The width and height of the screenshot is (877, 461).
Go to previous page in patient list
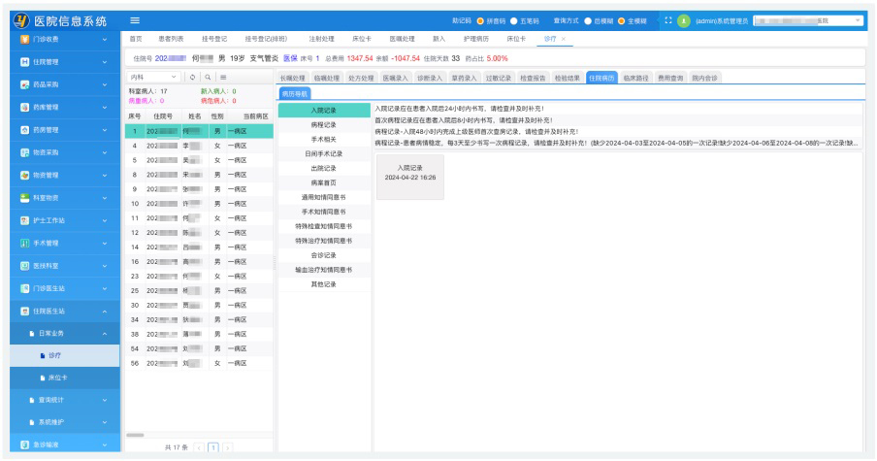pyautogui.click(x=199, y=447)
